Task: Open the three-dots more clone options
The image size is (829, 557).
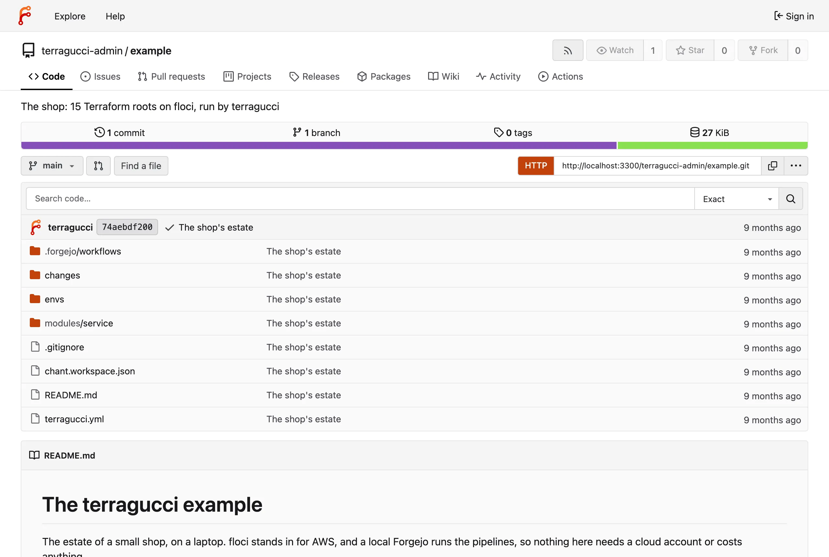Action: coord(796,166)
